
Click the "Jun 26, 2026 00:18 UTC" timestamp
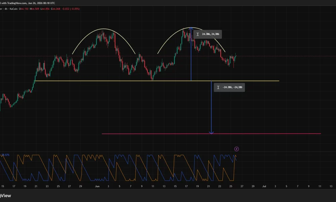pyautogui.click(x=41, y=3)
